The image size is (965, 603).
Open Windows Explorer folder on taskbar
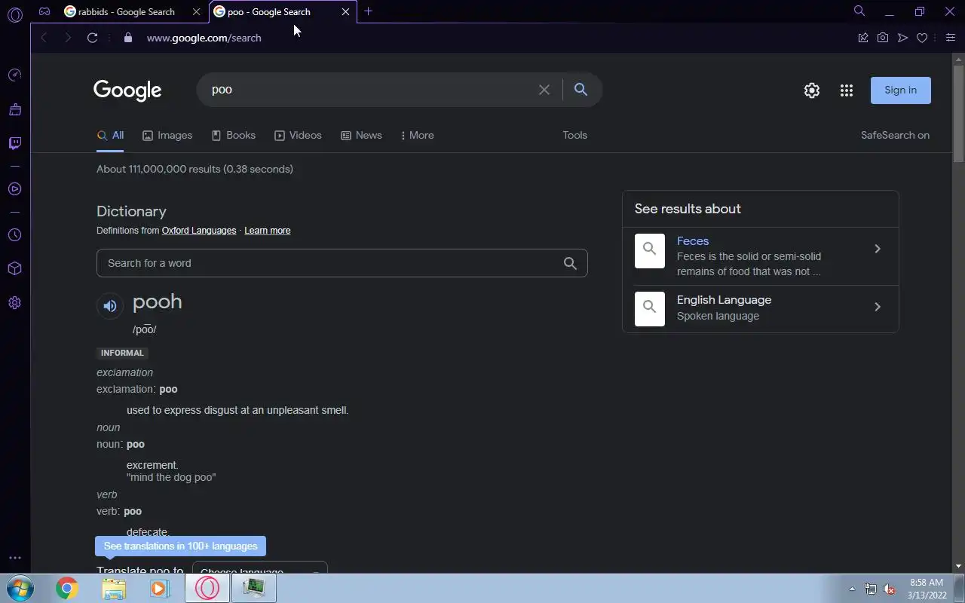(x=114, y=588)
